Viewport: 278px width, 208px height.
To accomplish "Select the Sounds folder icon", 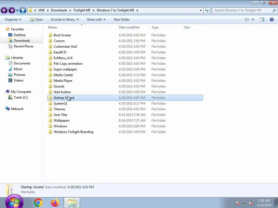I will tap(50, 86).
